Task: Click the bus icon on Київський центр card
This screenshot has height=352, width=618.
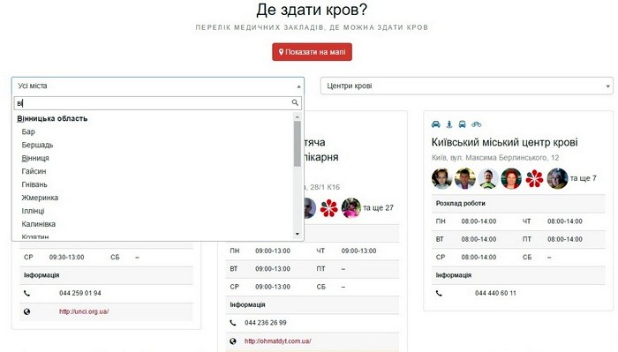Action: pos(463,124)
